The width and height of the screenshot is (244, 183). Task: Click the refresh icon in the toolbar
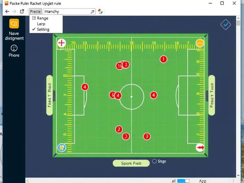pos(22,11)
